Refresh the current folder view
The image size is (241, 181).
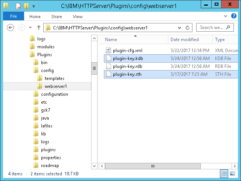point(188,28)
